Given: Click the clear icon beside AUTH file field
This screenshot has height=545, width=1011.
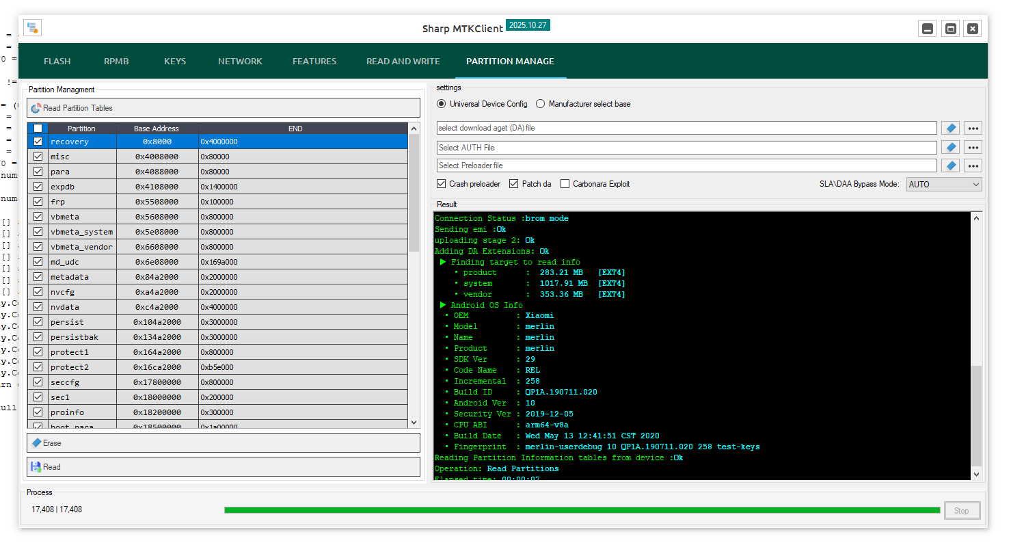Looking at the screenshot, I should 950,148.
